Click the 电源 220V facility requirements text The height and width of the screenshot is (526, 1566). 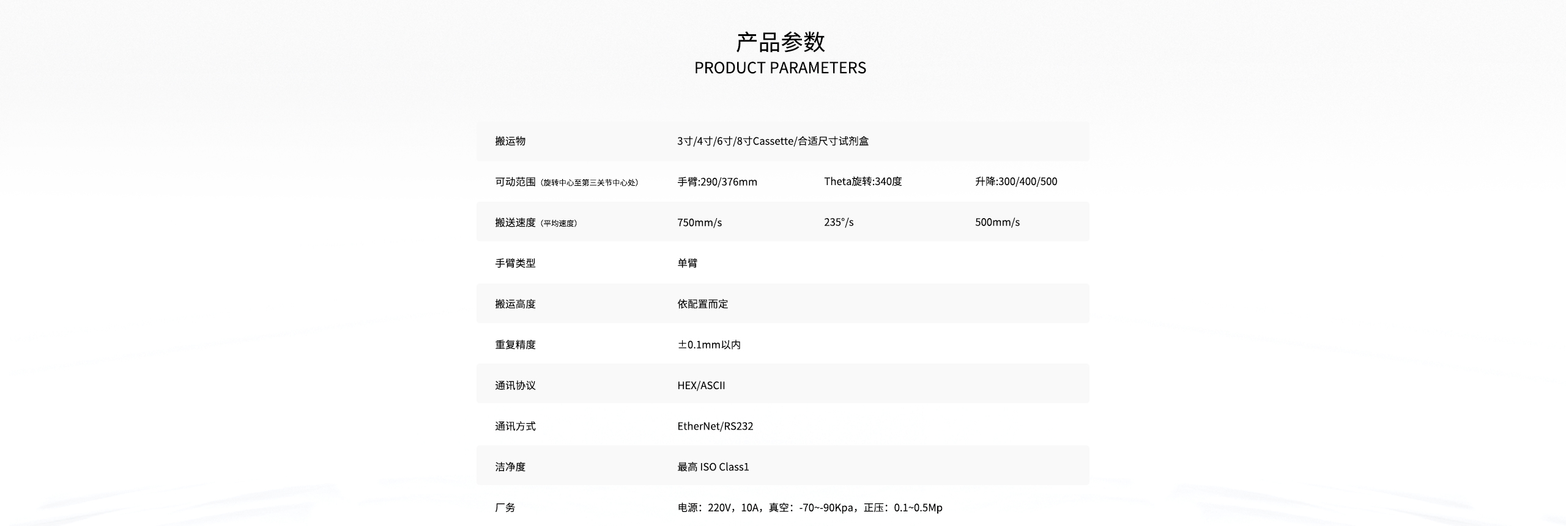[x=809, y=508]
